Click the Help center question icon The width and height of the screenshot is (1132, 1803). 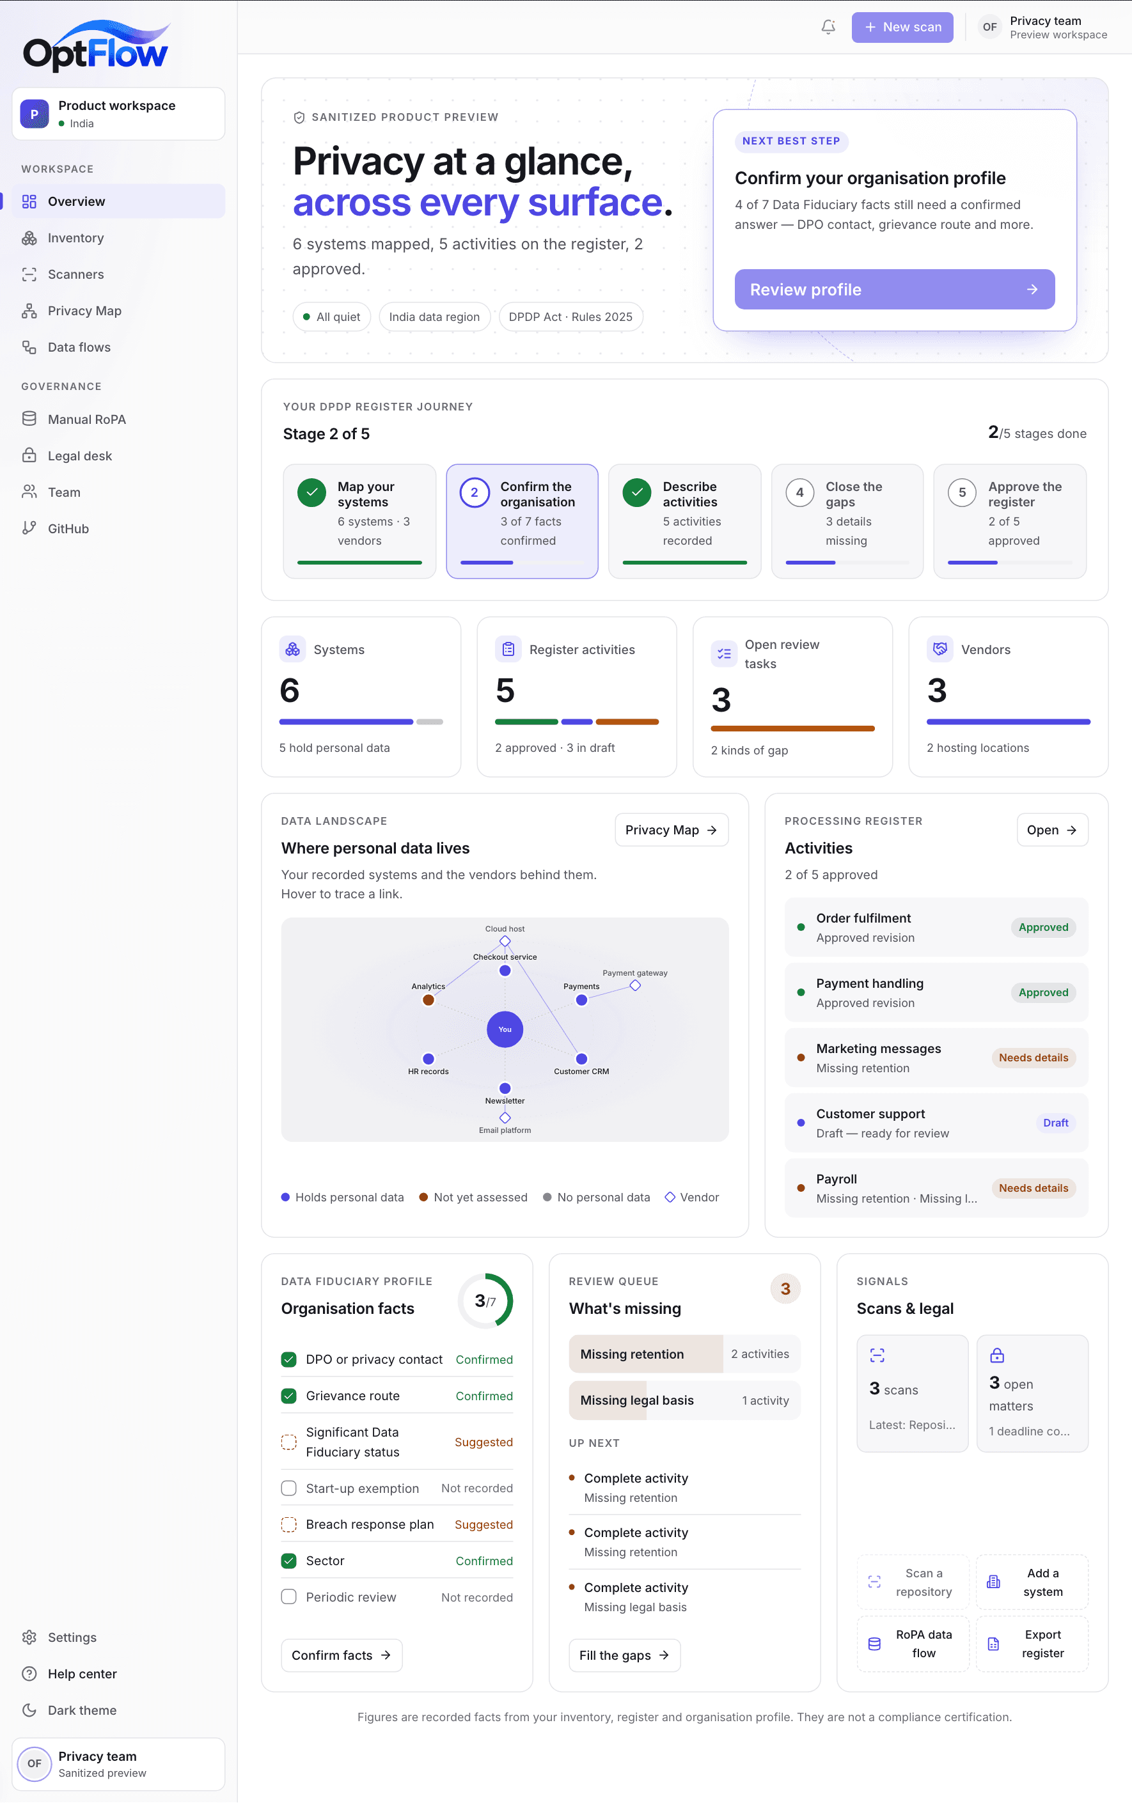[29, 1673]
